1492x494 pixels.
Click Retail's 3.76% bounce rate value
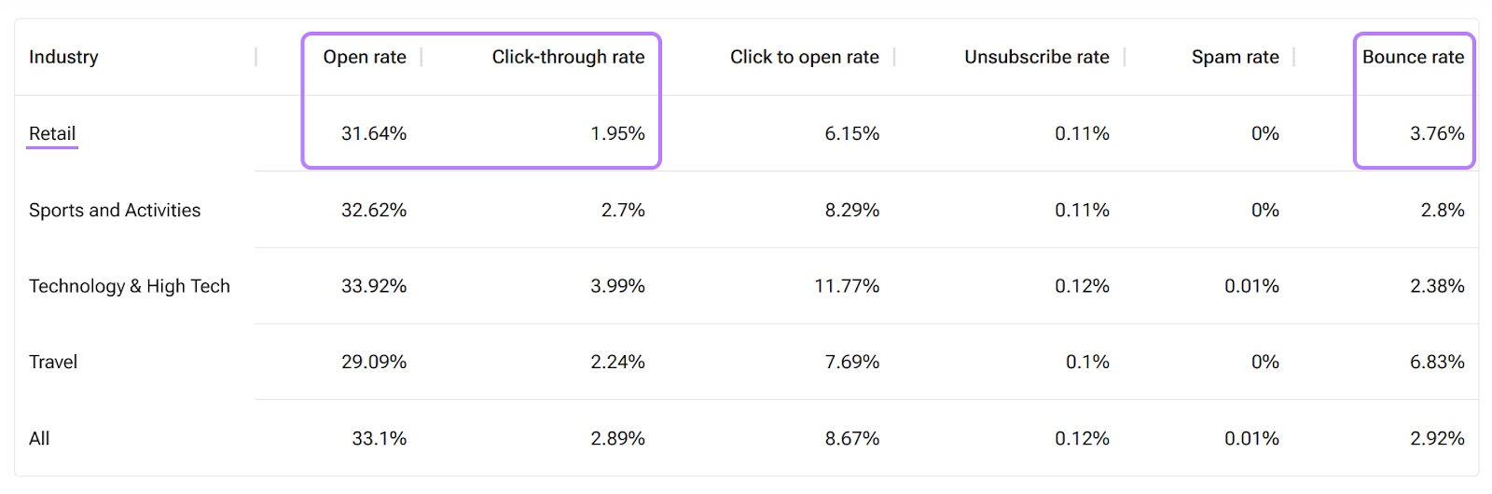[1437, 133]
